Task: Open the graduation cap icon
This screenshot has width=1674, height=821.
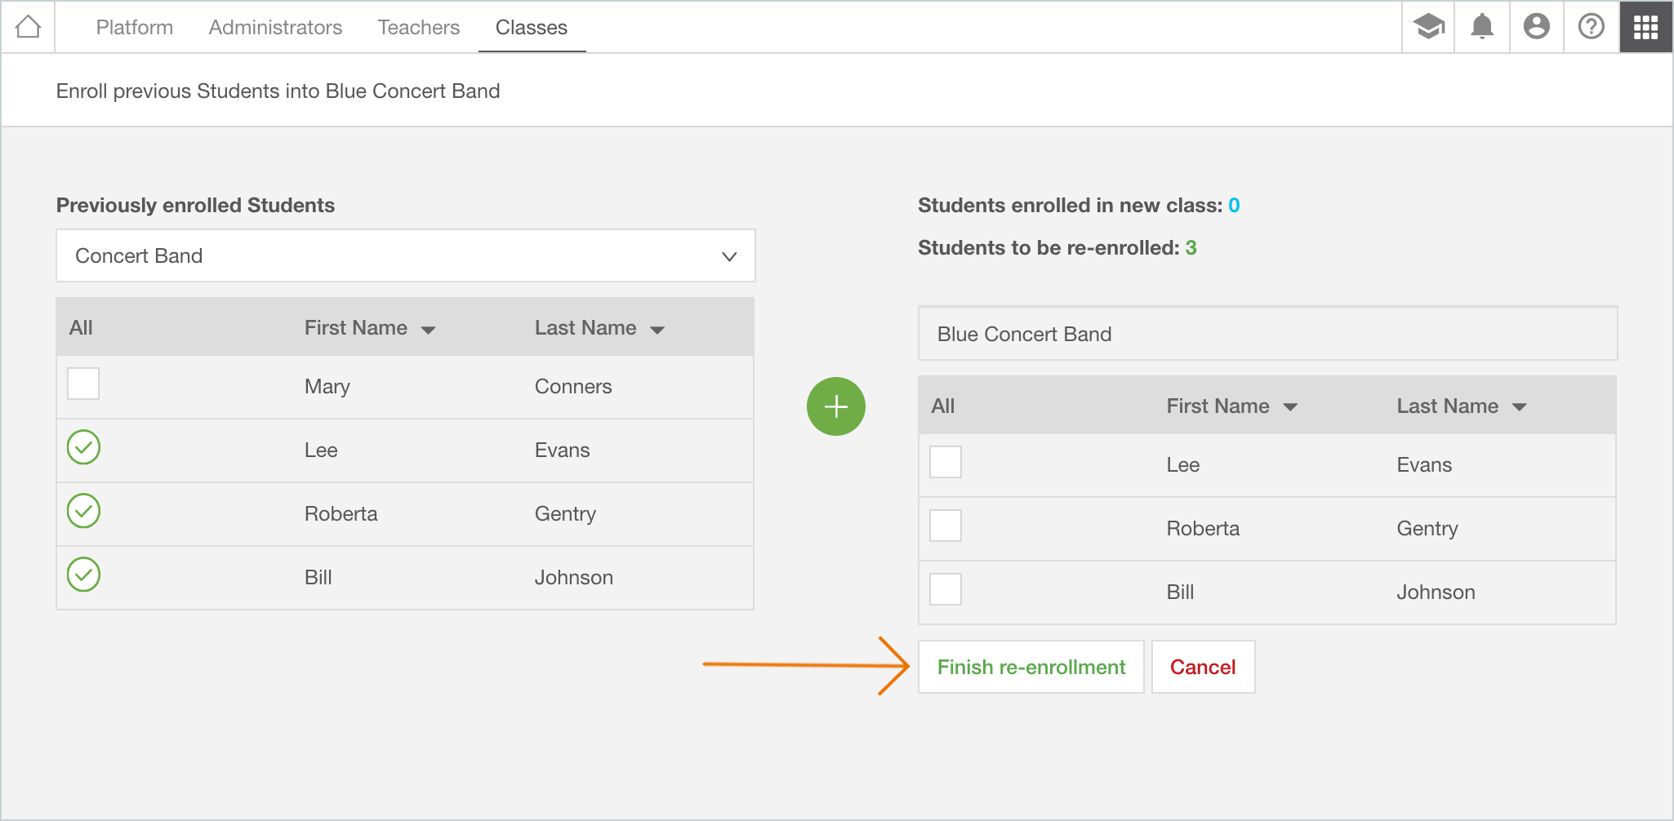Action: point(1428,27)
